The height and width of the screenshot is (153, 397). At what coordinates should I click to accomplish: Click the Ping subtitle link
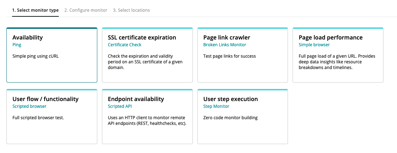(x=17, y=45)
